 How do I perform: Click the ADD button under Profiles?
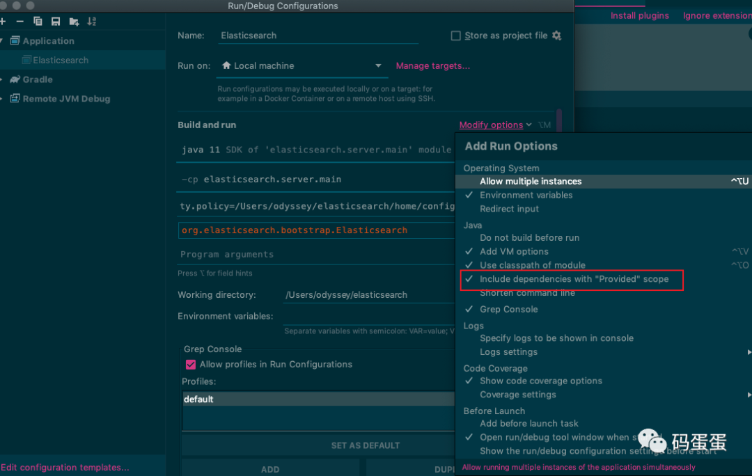pos(270,468)
